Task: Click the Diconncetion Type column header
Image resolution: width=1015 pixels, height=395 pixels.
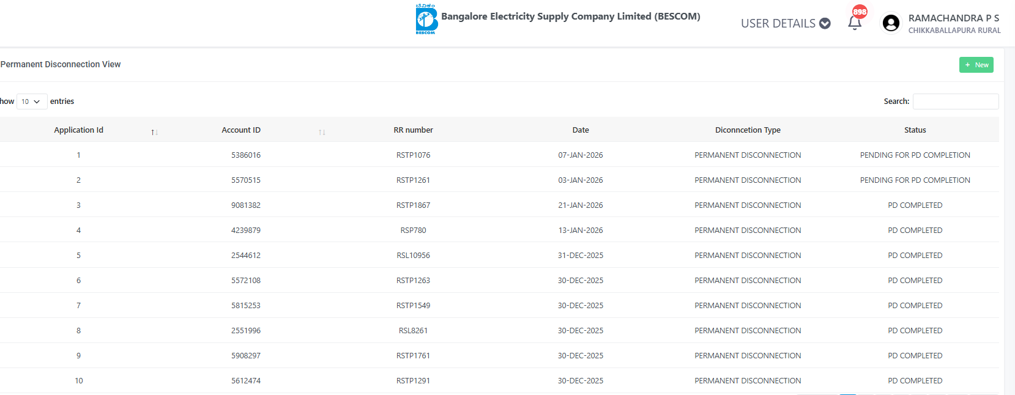Action: pos(748,130)
